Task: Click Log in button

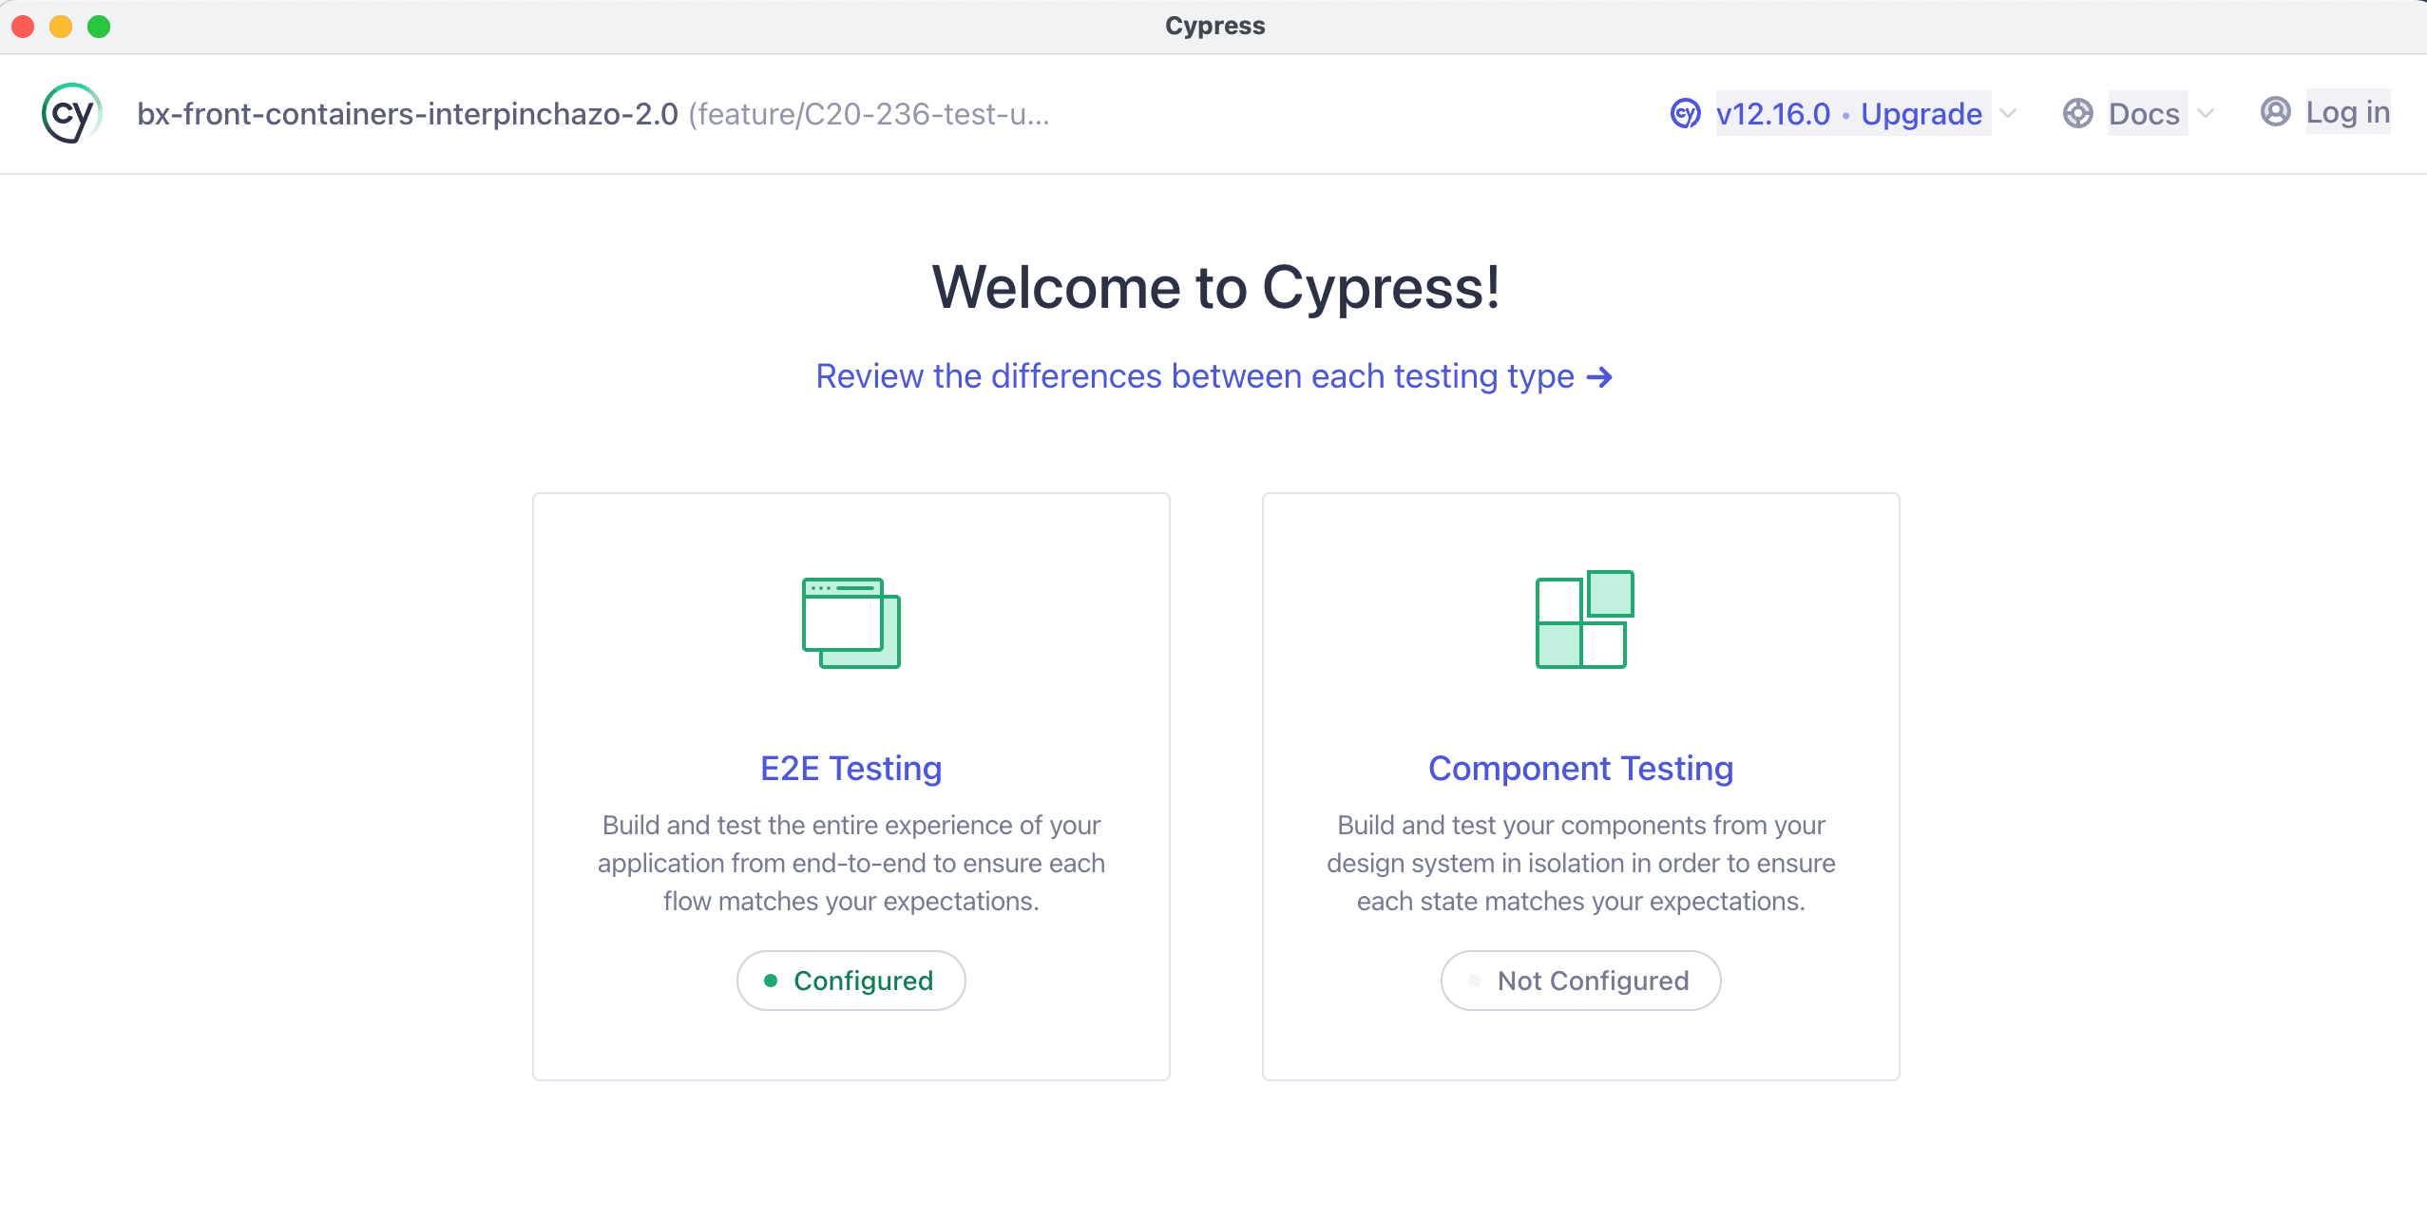Action: click(x=2347, y=112)
